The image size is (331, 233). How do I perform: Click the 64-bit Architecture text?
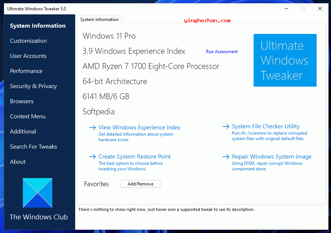[x=115, y=81]
